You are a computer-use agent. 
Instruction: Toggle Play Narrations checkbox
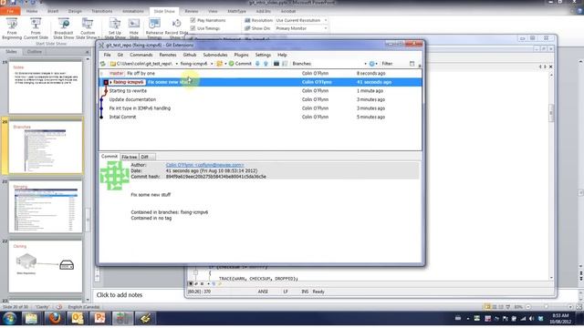pos(193,20)
